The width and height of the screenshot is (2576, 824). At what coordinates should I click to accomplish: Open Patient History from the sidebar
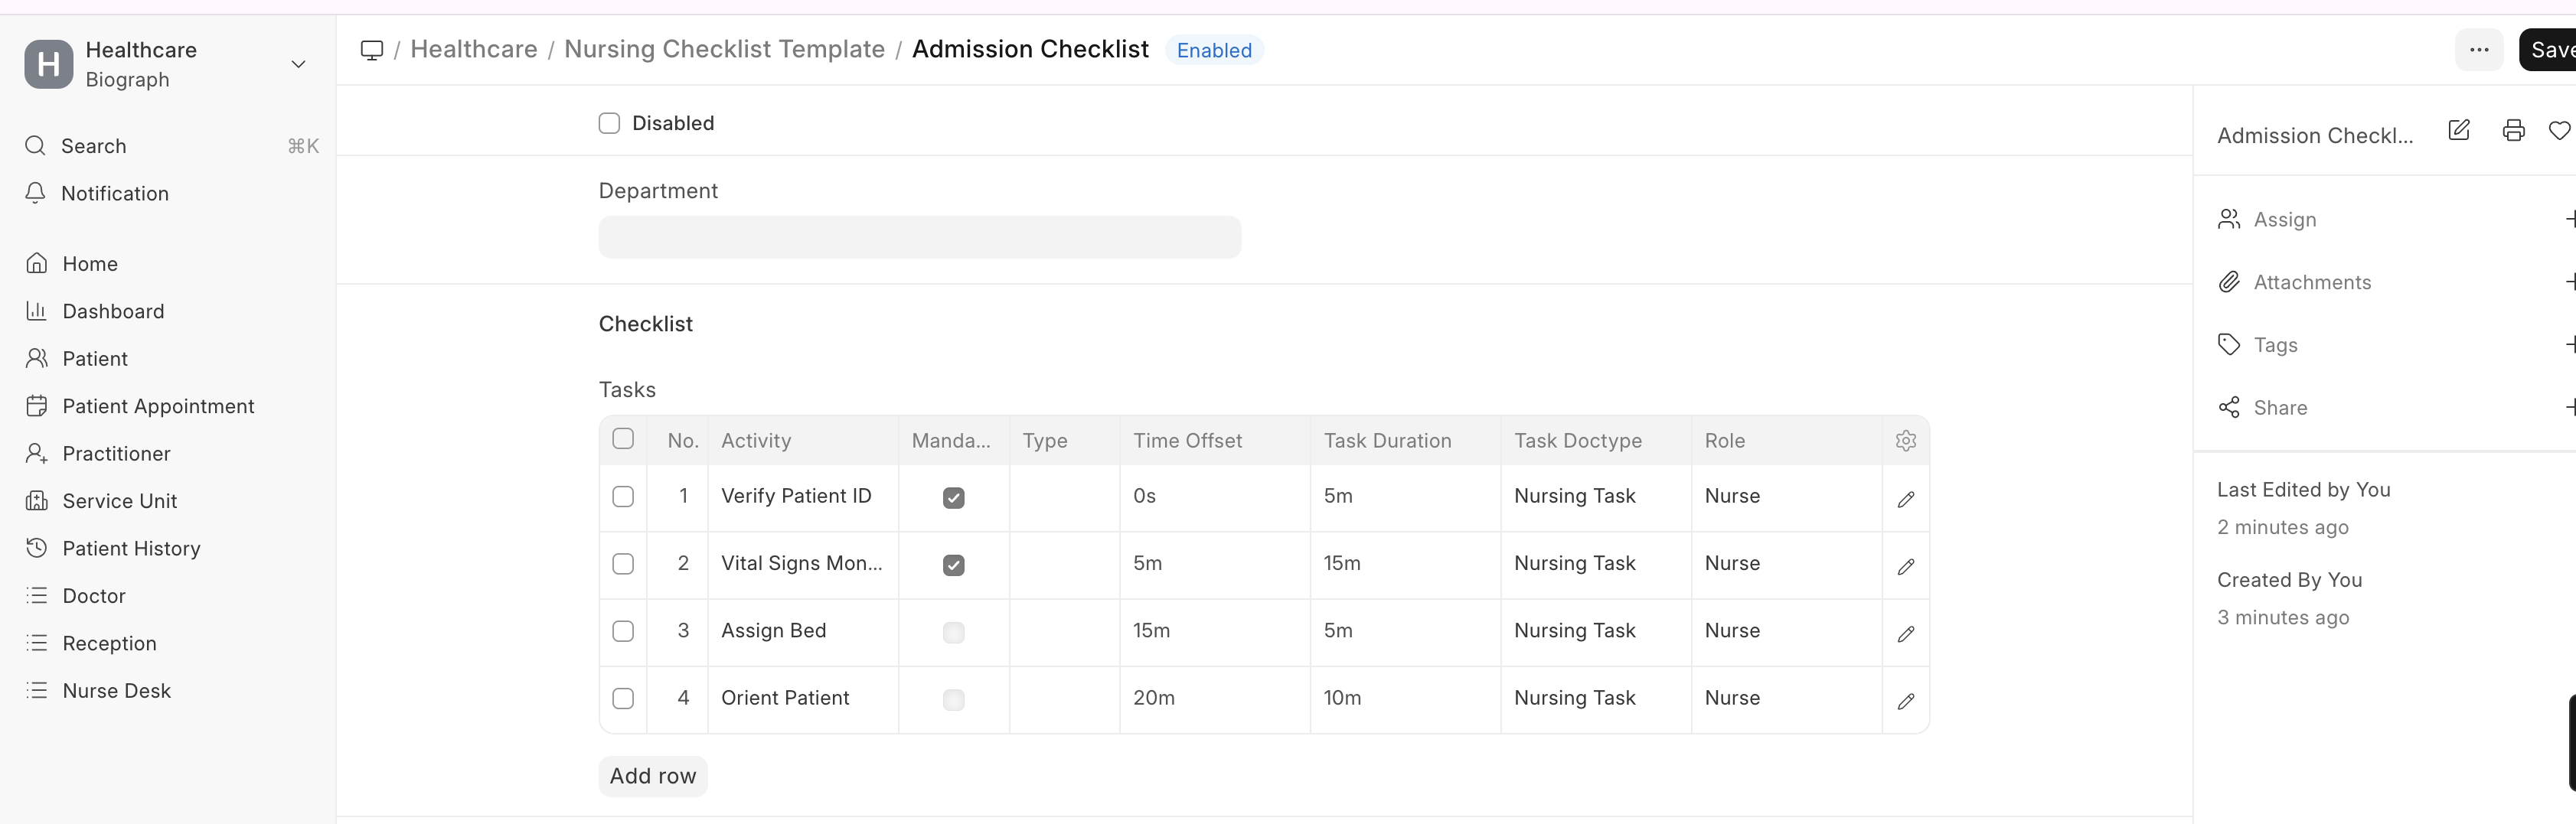pos(131,548)
